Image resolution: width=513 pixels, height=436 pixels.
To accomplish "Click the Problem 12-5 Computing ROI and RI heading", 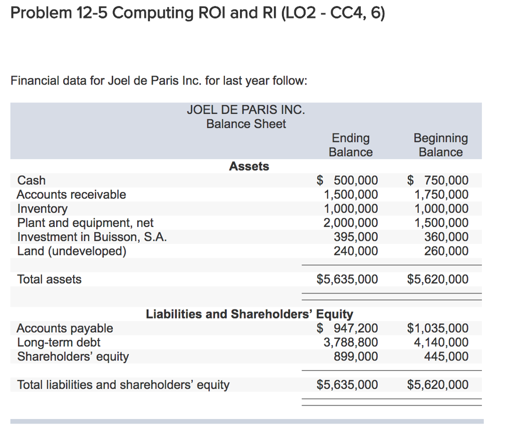I will coord(197,13).
